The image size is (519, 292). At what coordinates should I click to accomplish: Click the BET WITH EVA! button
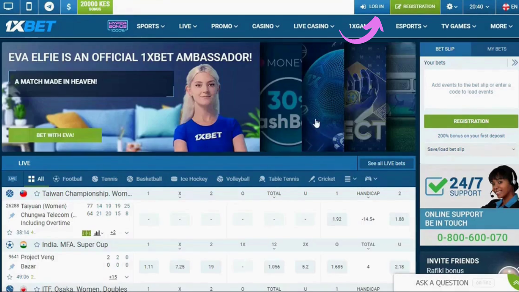(55, 135)
